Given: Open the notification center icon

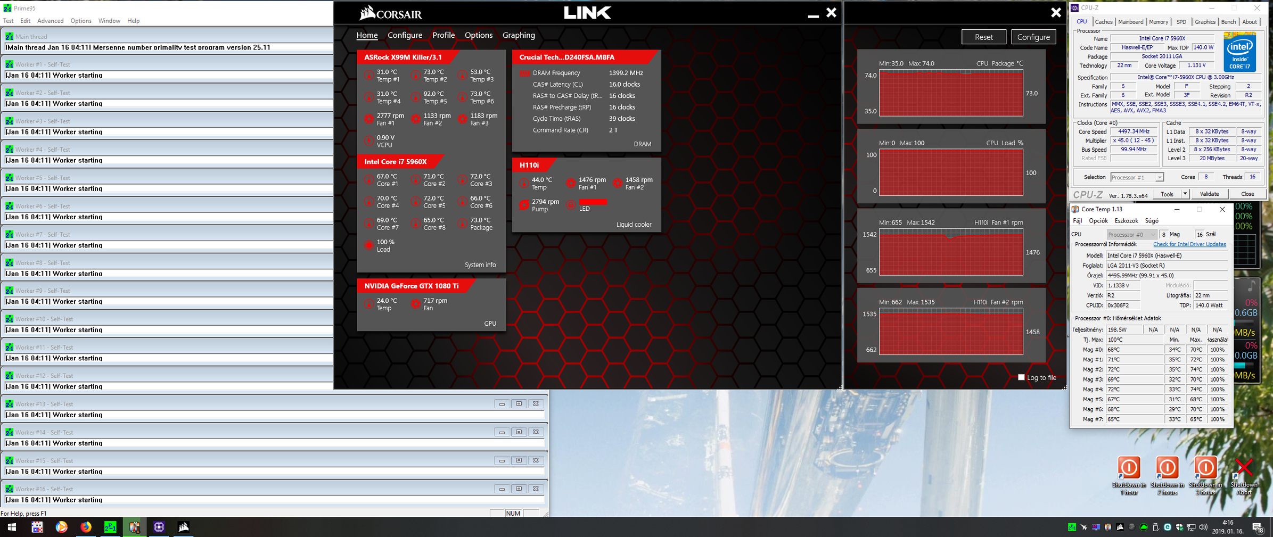Looking at the screenshot, I should pos(1258,527).
